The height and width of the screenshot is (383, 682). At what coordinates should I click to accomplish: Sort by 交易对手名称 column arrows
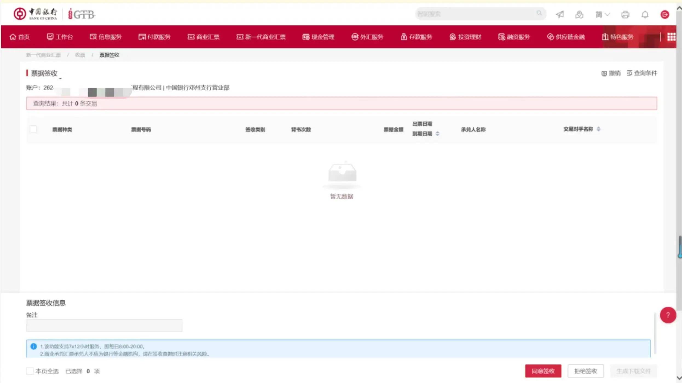599,129
